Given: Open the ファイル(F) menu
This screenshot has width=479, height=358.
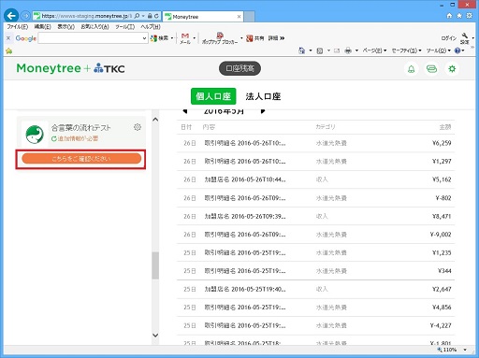Looking at the screenshot, I should point(18,27).
